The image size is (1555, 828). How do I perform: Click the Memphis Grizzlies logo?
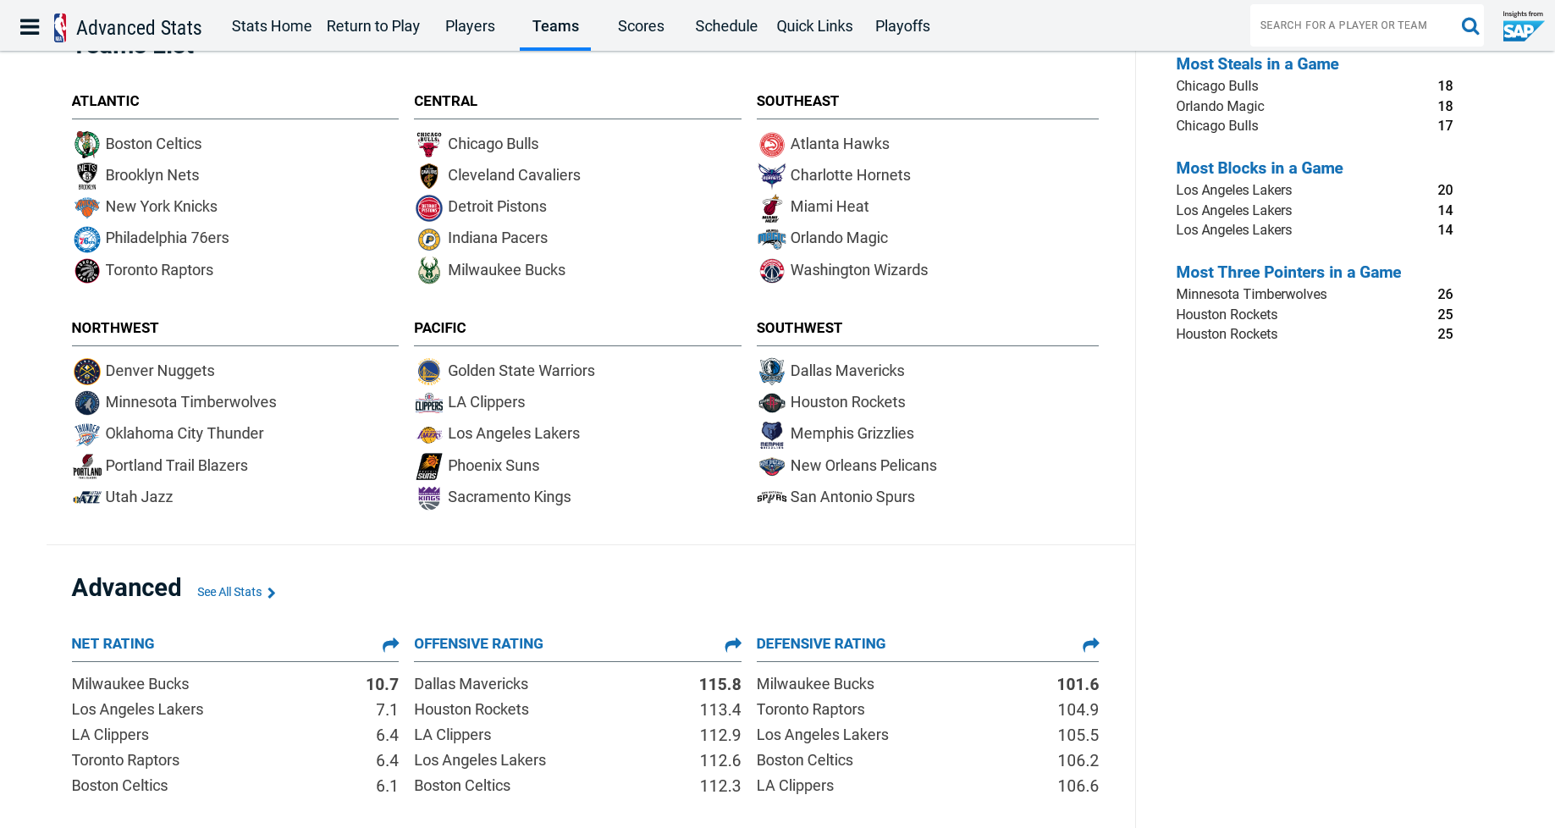click(x=771, y=434)
